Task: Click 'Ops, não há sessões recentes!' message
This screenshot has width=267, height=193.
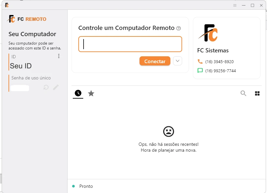Action: [x=168, y=144]
